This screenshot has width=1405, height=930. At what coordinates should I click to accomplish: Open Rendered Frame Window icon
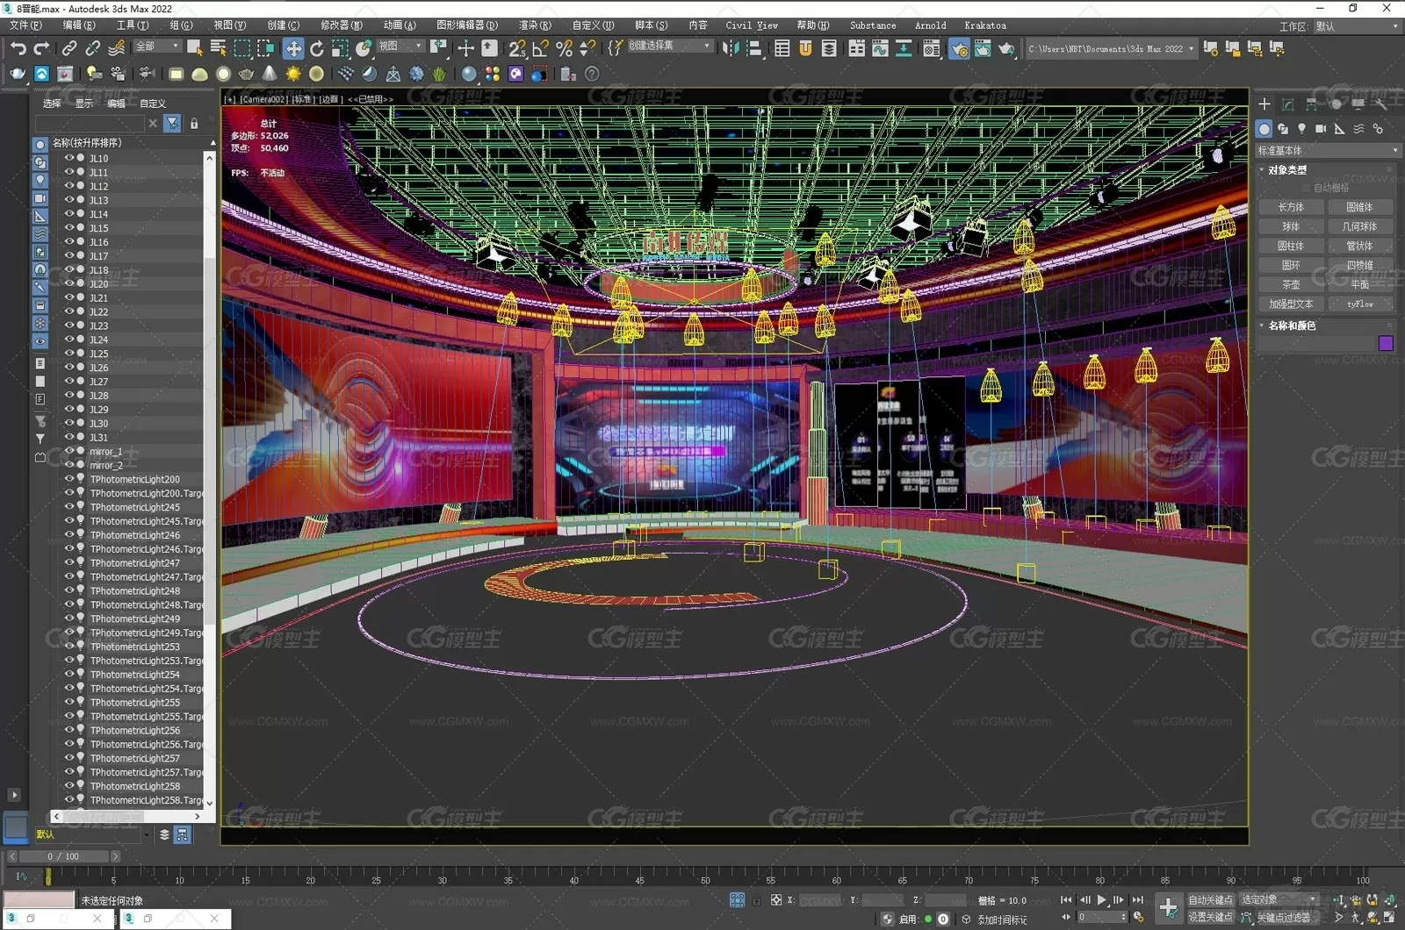(983, 48)
